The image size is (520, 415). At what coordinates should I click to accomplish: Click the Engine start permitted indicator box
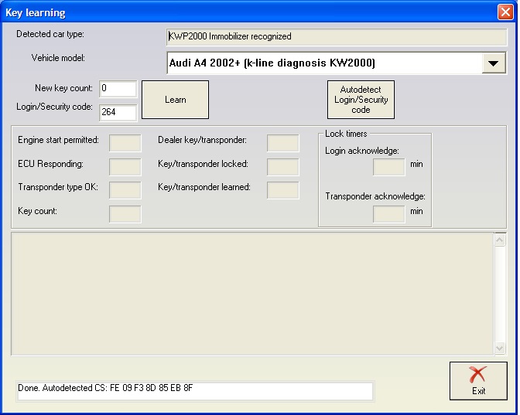pyautogui.click(x=125, y=143)
